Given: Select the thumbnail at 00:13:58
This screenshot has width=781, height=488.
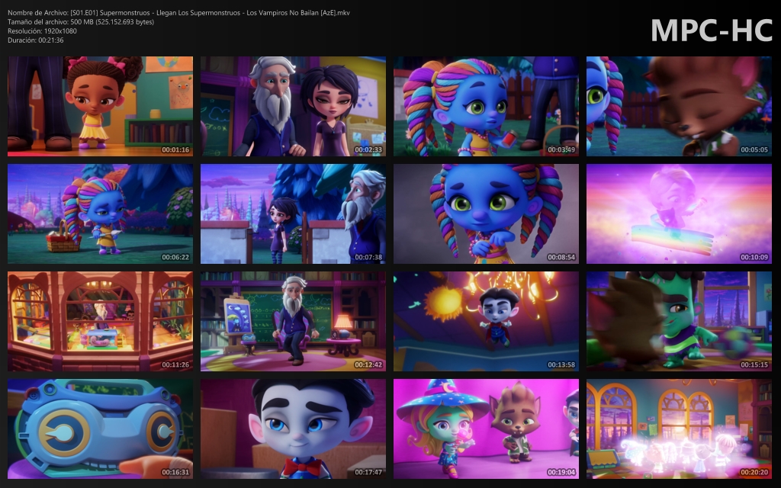Looking at the screenshot, I should tap(486, 321).
